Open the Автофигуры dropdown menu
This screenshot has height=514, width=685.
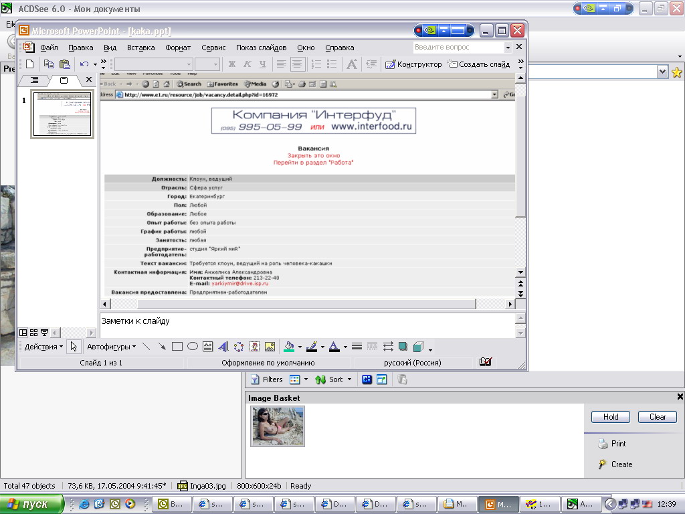coord(111,347)
